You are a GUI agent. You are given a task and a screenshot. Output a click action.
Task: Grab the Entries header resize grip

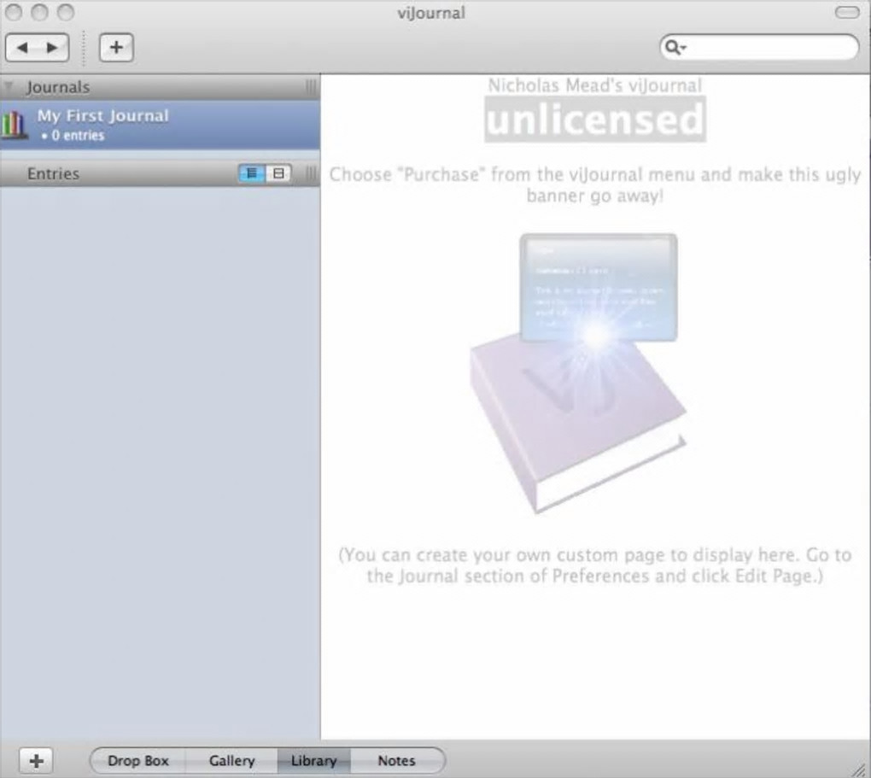pos(311,174)
